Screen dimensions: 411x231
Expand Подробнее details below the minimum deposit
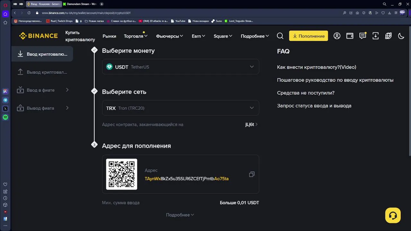(180, 215)
